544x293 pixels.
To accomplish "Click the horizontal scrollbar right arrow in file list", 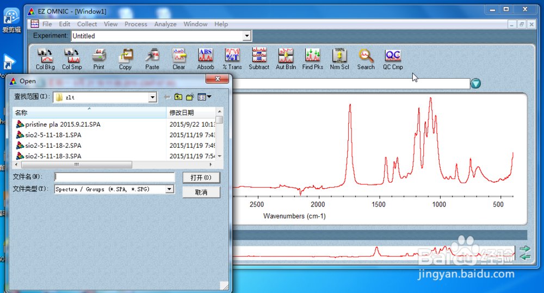I will [x=211, y=164].
